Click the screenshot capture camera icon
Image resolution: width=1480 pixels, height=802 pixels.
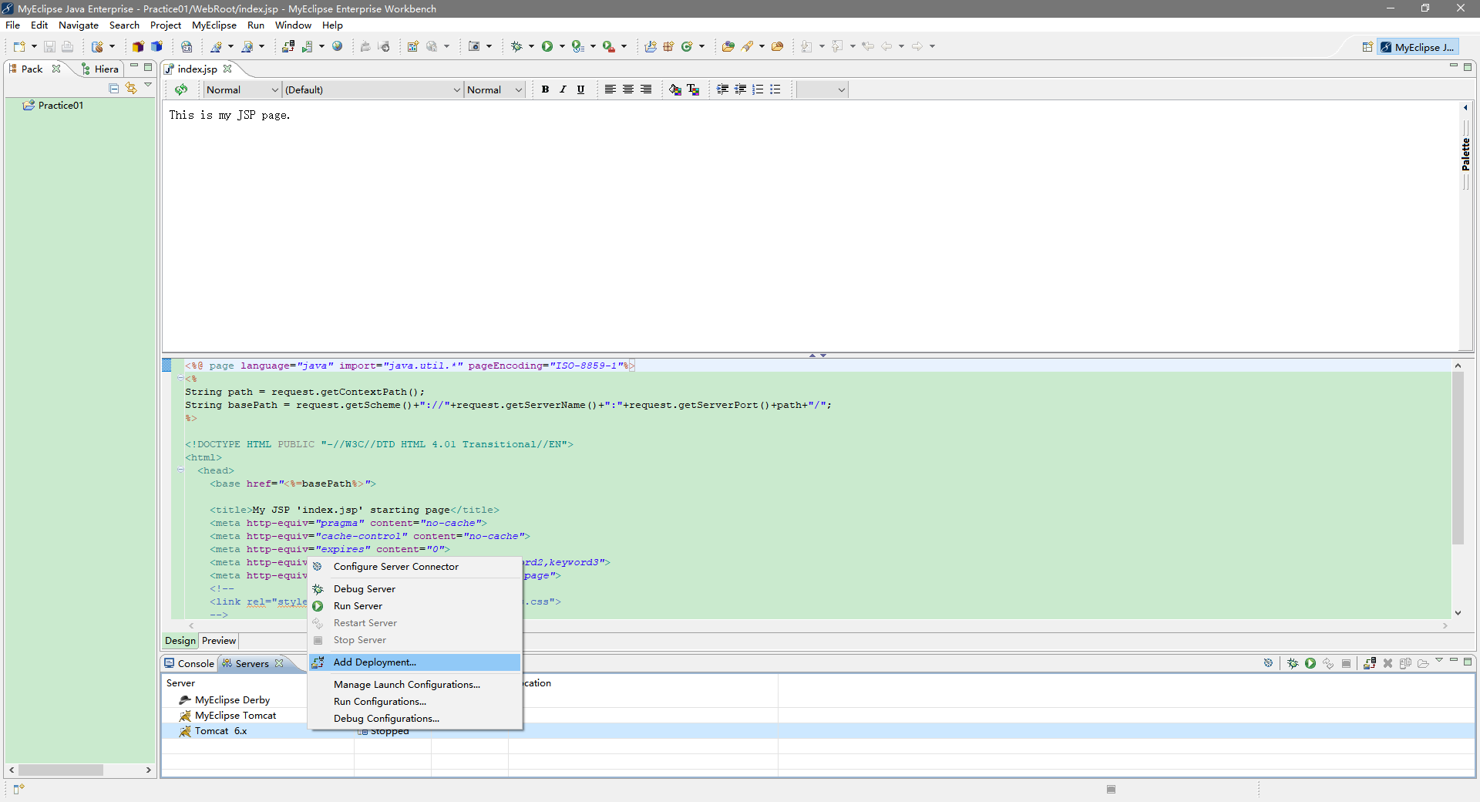point(474,46)
